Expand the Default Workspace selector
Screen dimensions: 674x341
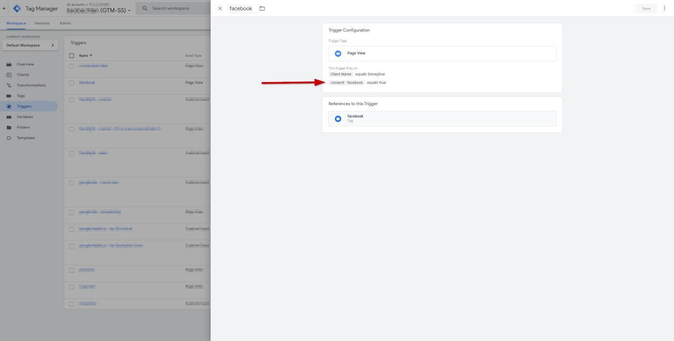click(x=29, y=45)
